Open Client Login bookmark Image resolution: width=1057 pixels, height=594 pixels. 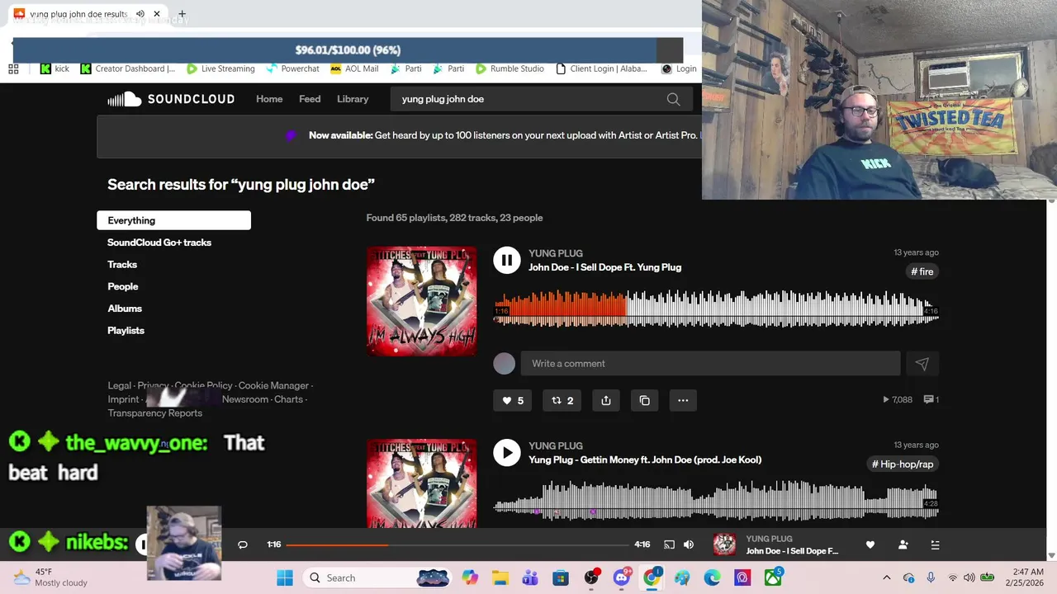(x=602, y=68)
